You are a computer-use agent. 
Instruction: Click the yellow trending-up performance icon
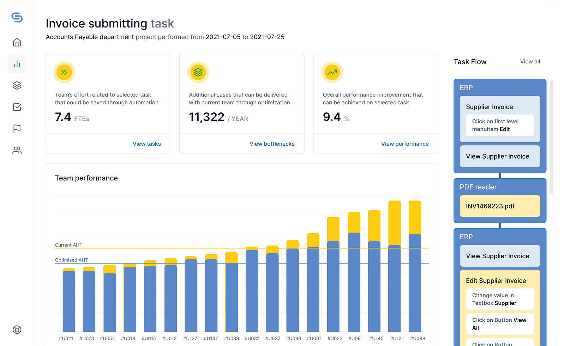(x=332, y=73)
